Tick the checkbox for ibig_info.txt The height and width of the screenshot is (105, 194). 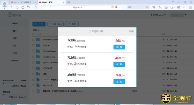tap(33, 85)
